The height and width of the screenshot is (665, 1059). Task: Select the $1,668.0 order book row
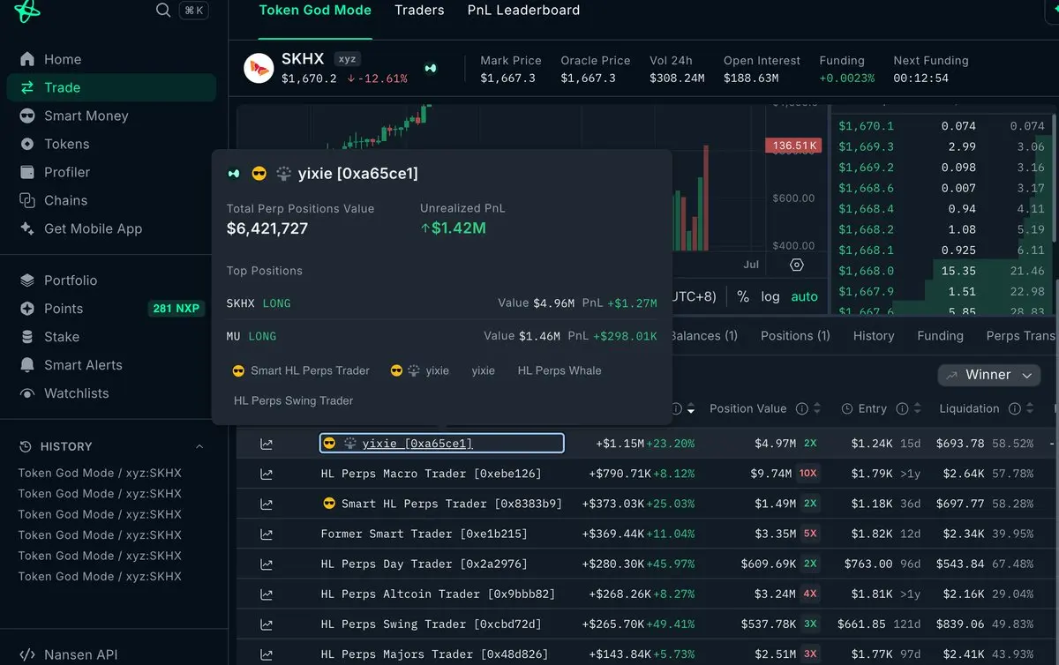(x=943, y=271)
